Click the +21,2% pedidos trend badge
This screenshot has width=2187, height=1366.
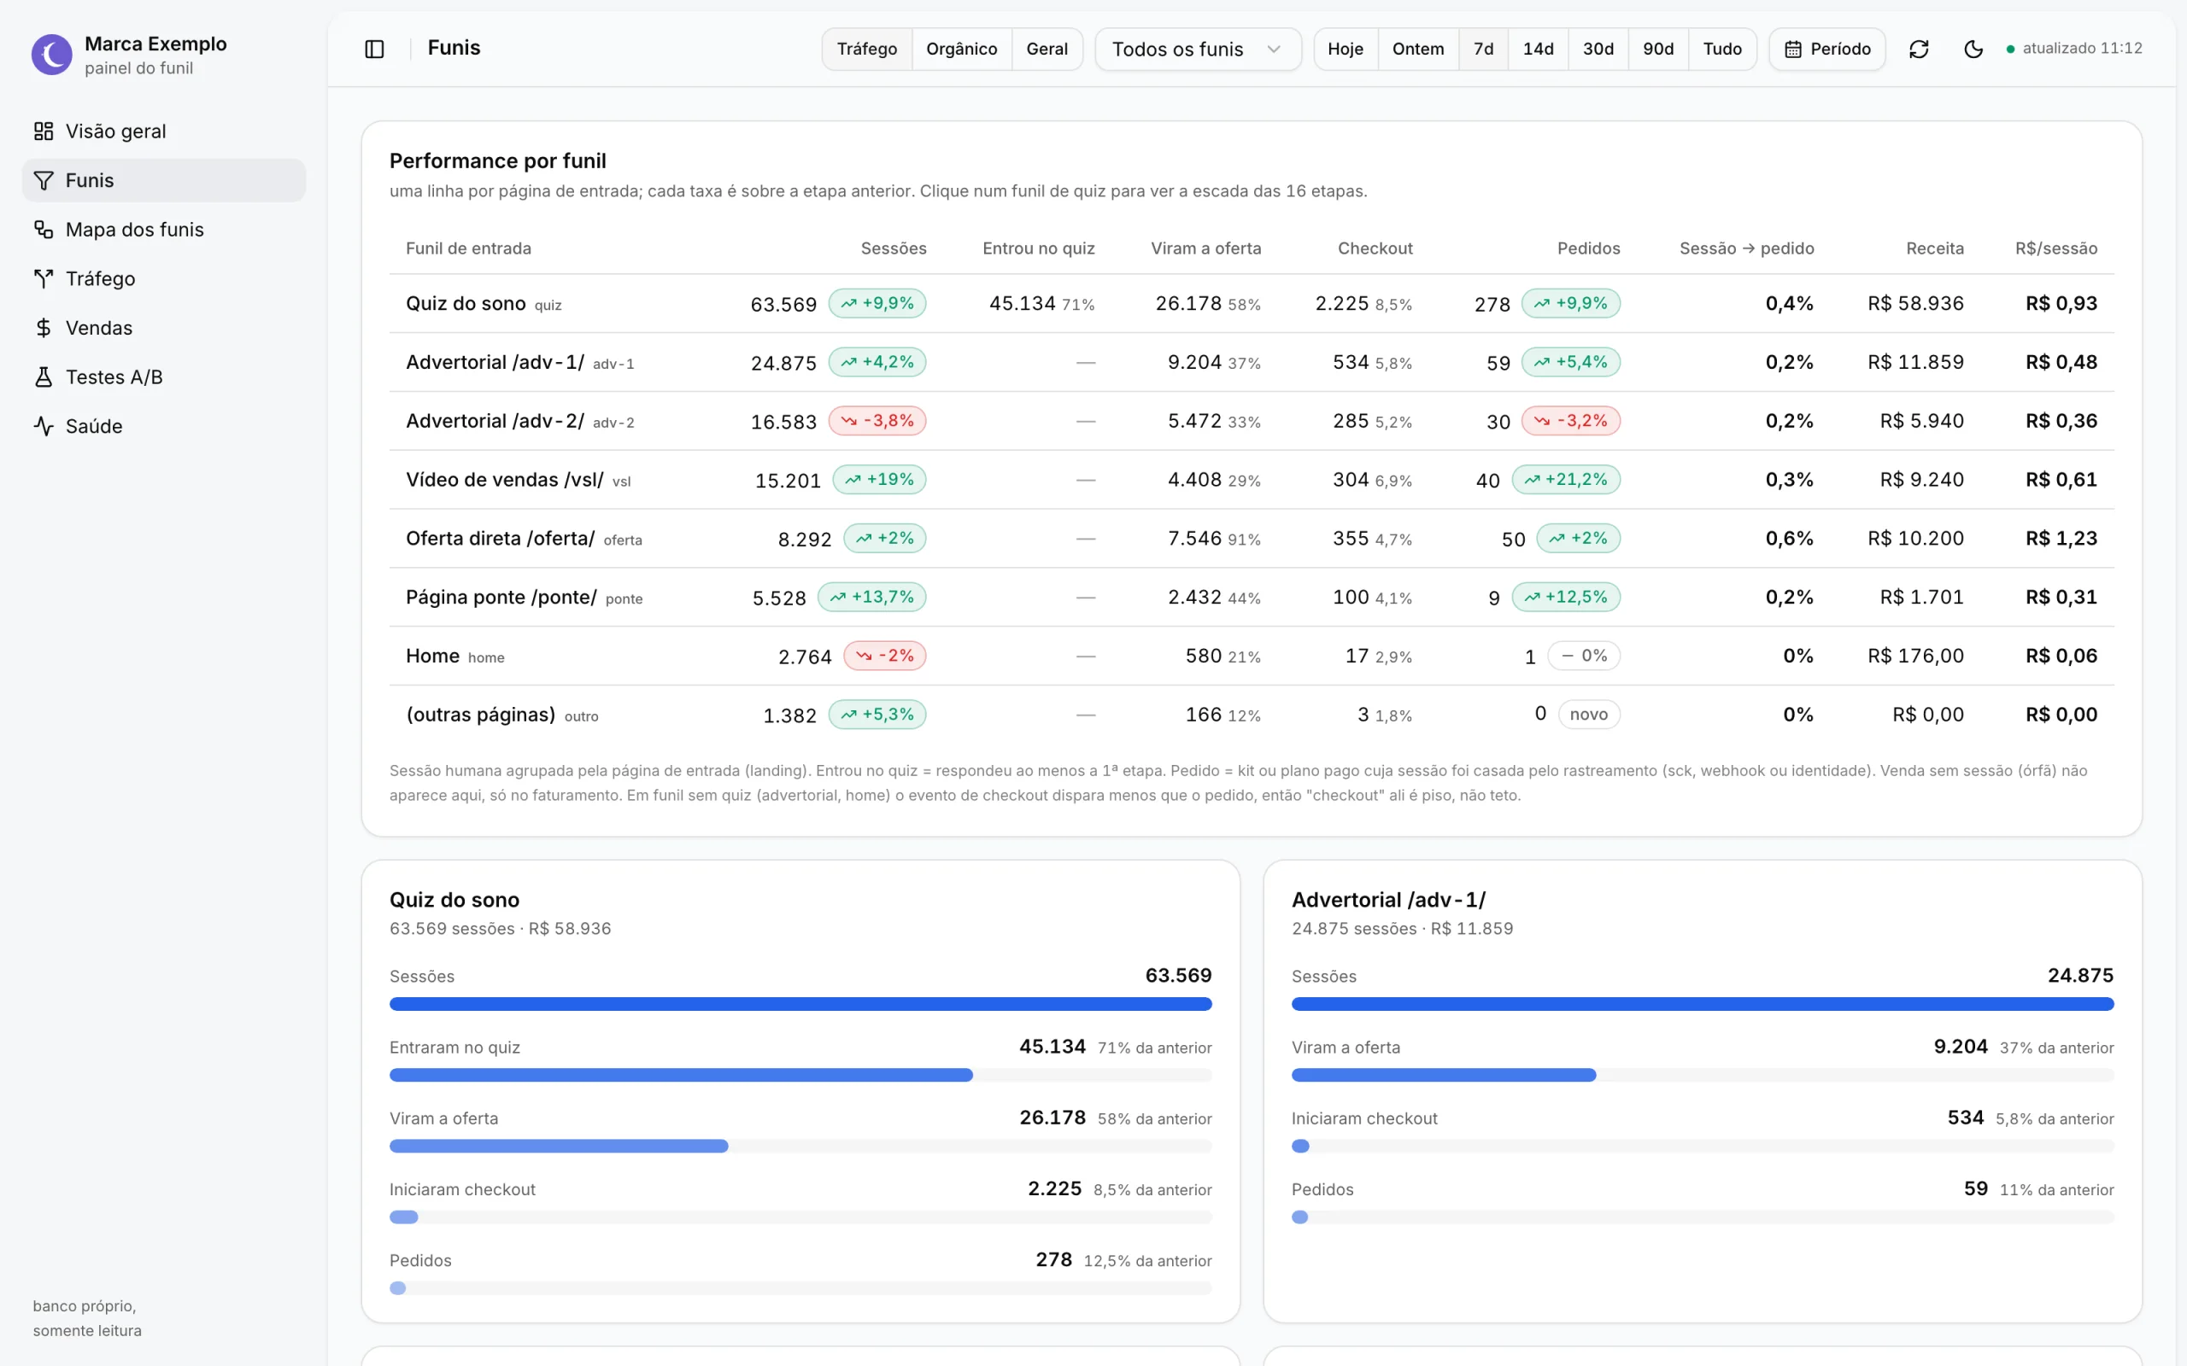click(x=1566, y=480)
